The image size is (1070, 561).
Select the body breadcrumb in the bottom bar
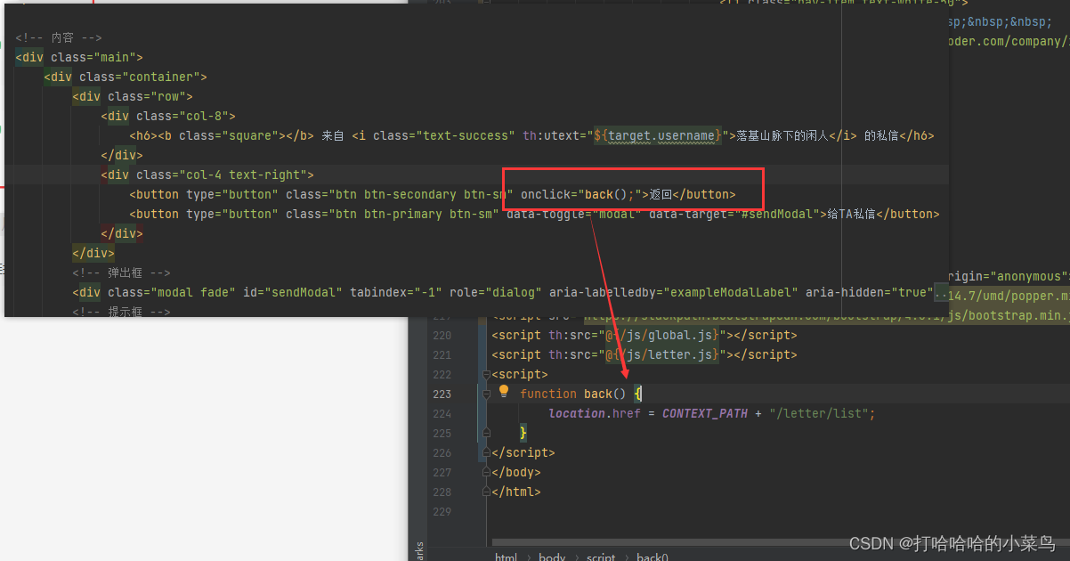[552, 557]
